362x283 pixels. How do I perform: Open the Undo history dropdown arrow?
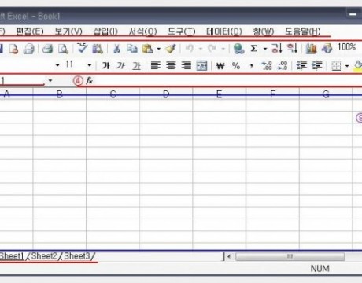[x=201, y=49]
